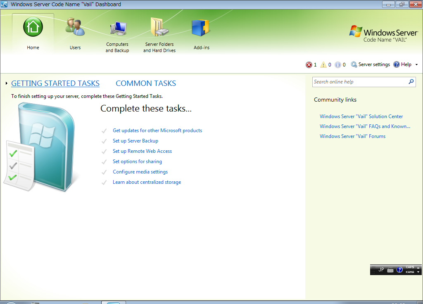This screenshot has height=304, width=423.
Task: Open Windows Server Vail Forums link
Action: [353, 136]
